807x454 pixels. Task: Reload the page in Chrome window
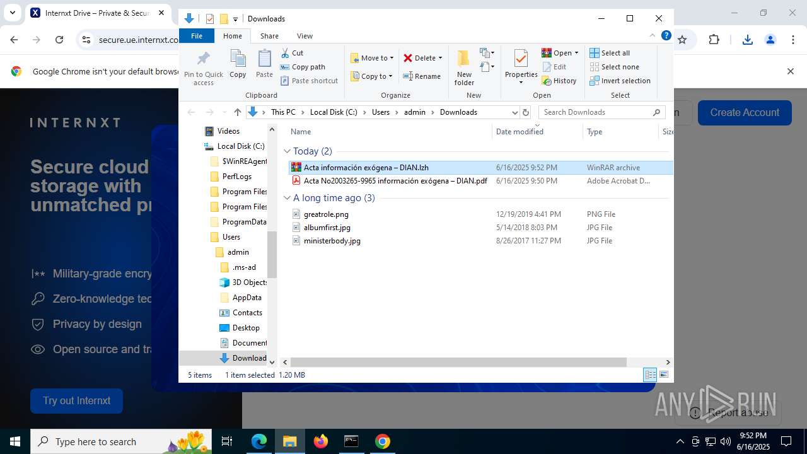59,40
